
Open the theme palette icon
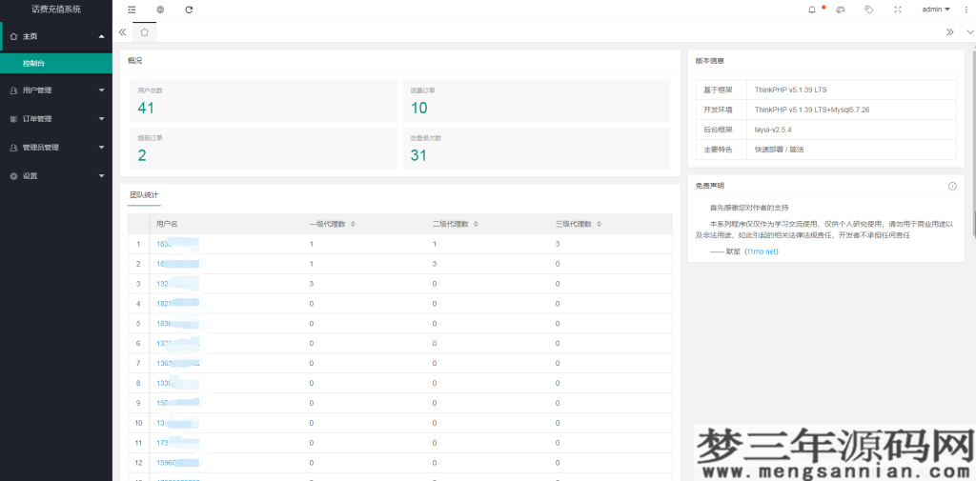841,10
